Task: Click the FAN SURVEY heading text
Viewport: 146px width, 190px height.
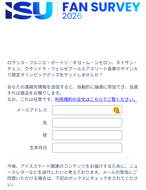Action: (x=101, y=7)
